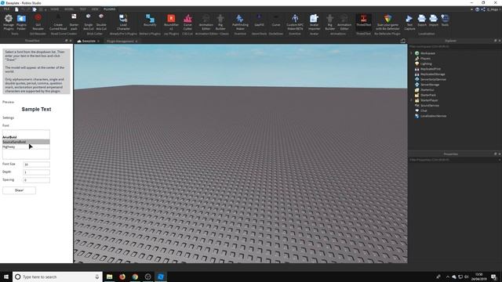Expand the Workspace tree node
The height and width of the screenshot is (282, 502).
click(x=411, y=53)
